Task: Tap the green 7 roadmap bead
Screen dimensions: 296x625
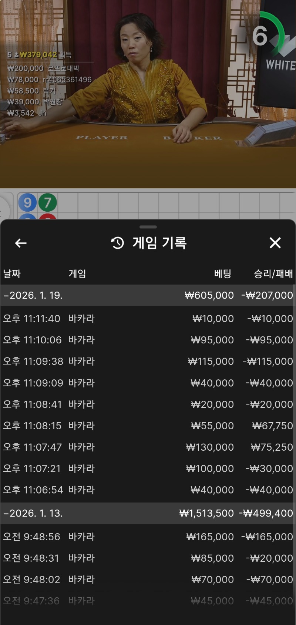Action: click(x=48, y=202)
